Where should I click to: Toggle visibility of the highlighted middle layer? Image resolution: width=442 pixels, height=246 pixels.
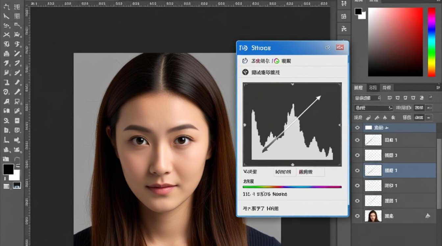click(x=357, y=171)
